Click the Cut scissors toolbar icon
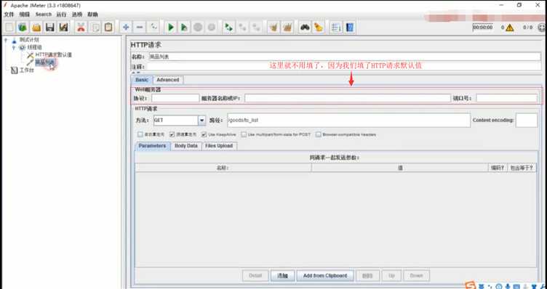Viewport: 547px width, 289px height. (81, 27)
